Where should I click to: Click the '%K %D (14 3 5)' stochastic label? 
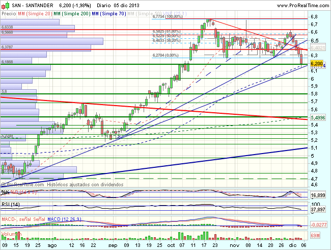click(x=19, y=192)
